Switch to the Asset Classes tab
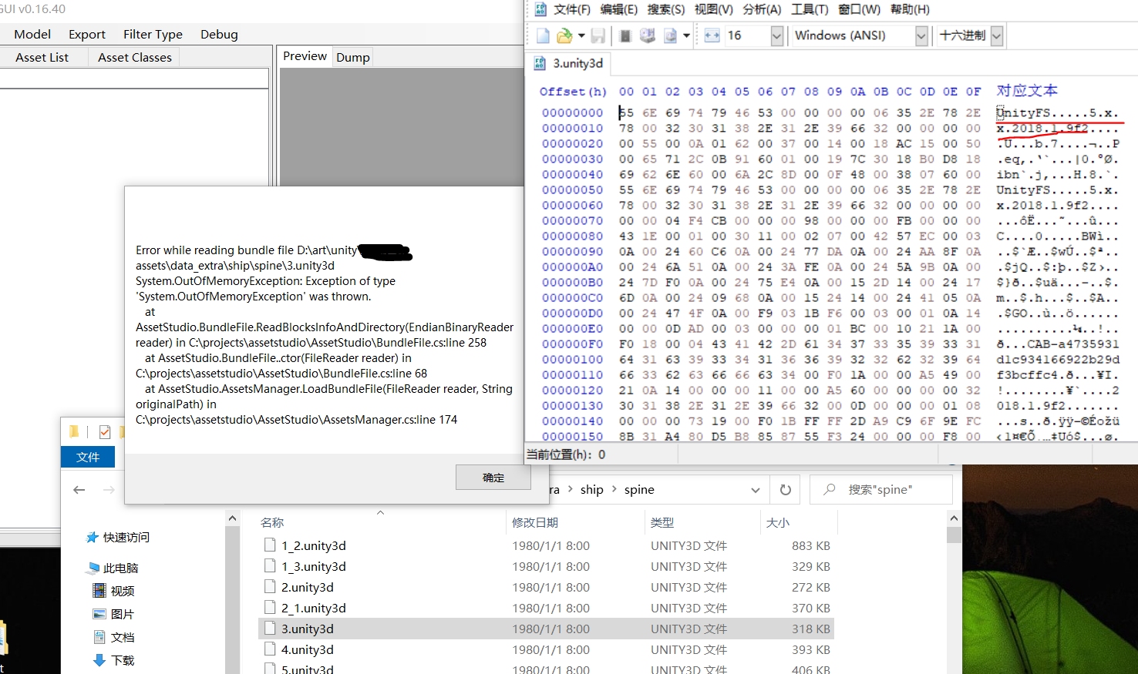The height and width of the screenshot is (674, 1138). (x=134, y=57)
